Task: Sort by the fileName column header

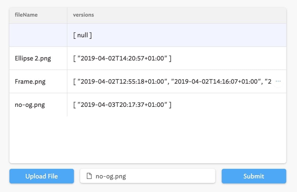Action: tap(26, 15)
